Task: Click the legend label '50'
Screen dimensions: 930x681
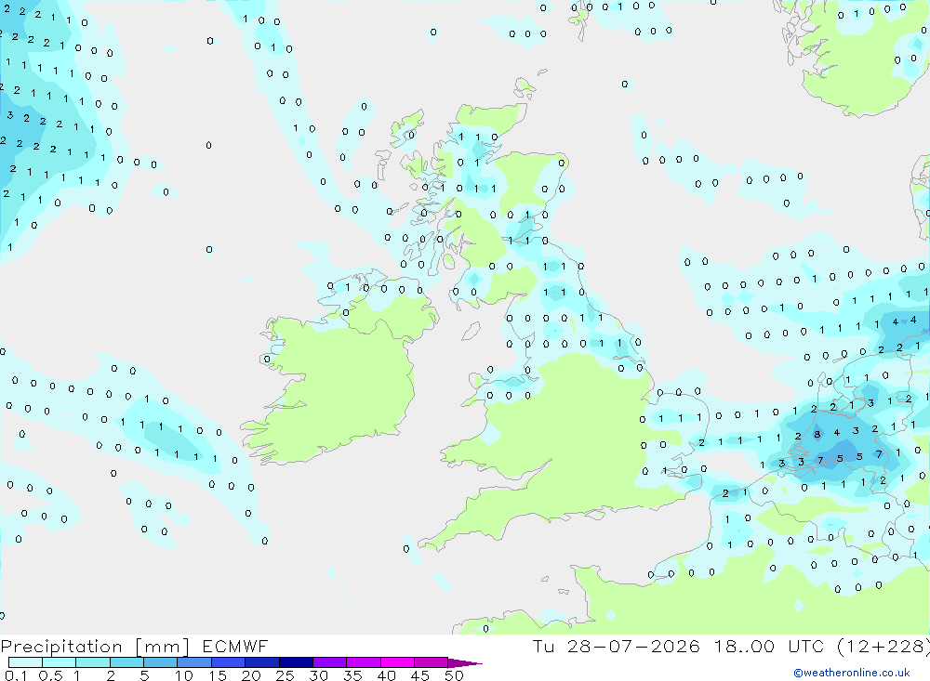Action: coord(454,675)
